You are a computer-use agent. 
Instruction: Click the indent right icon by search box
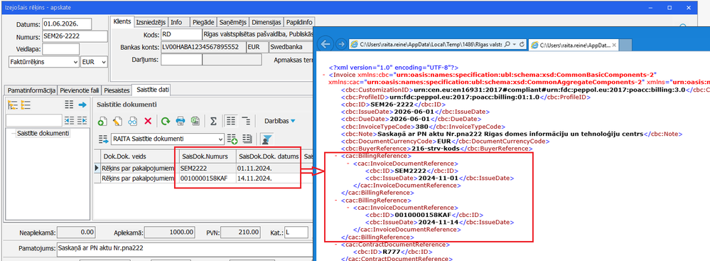[x=82, y=120]
